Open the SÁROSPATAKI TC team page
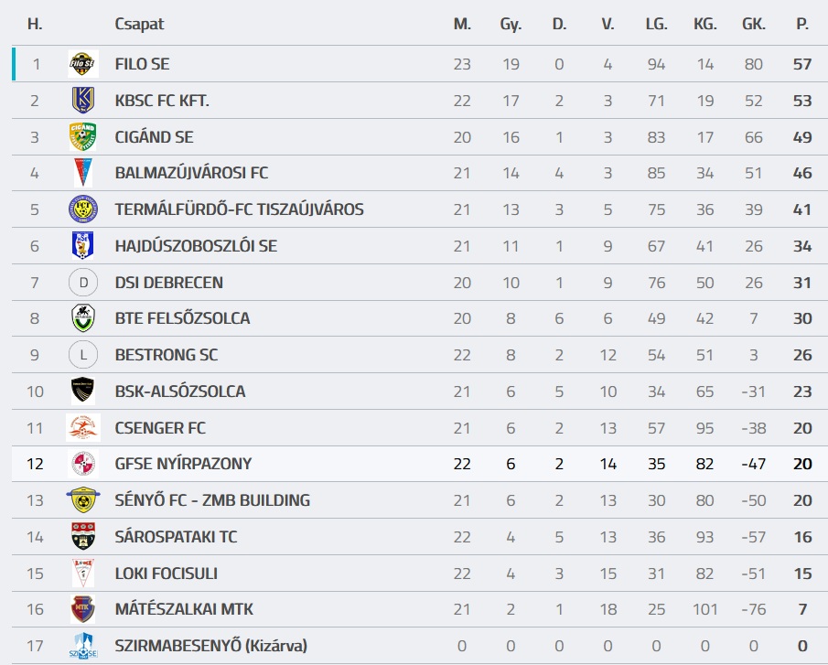 pos(176,537)
